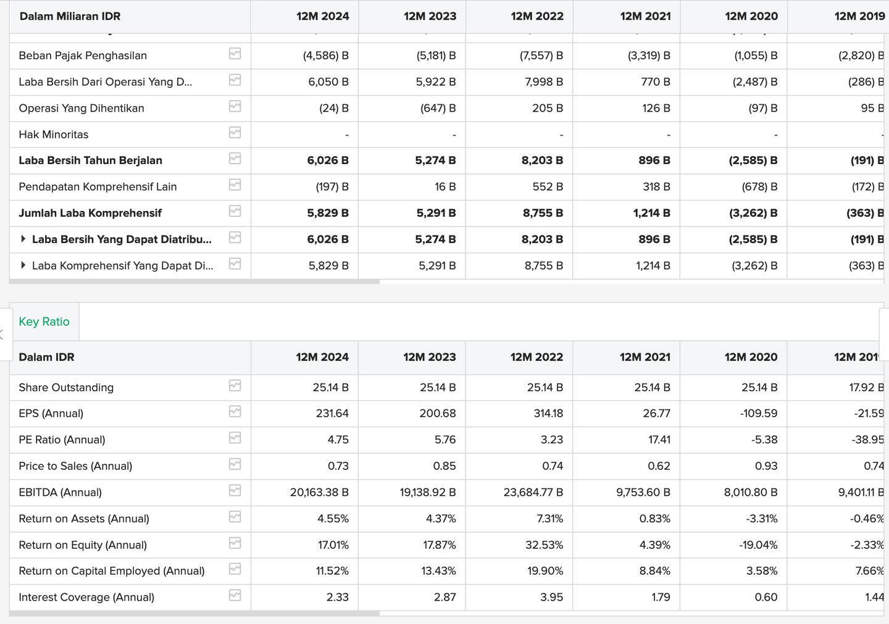This screenshot has width=889, height=624.
Task: Click chart icon for Share Outstanding row
Action: [x=235, y=386]
